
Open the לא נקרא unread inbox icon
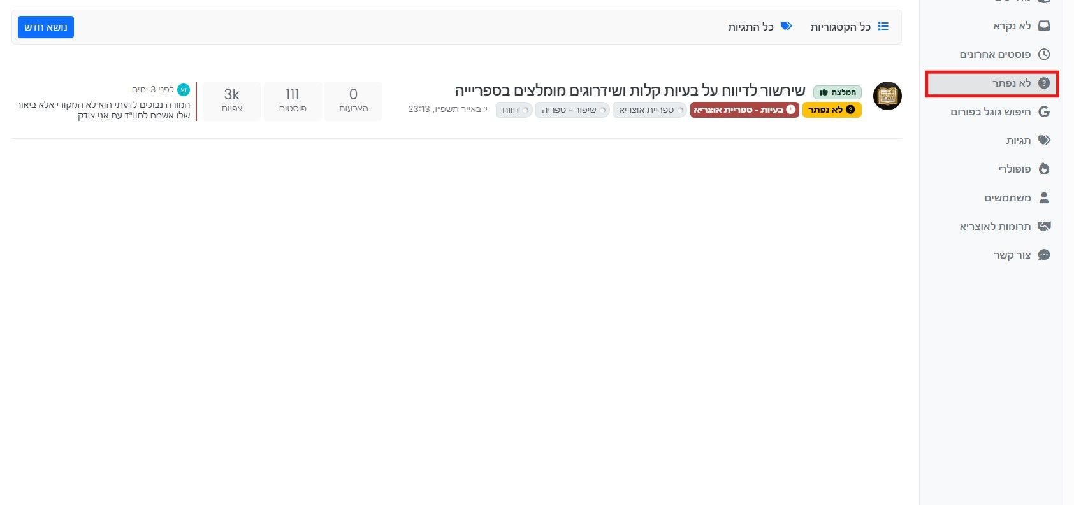1043,26
